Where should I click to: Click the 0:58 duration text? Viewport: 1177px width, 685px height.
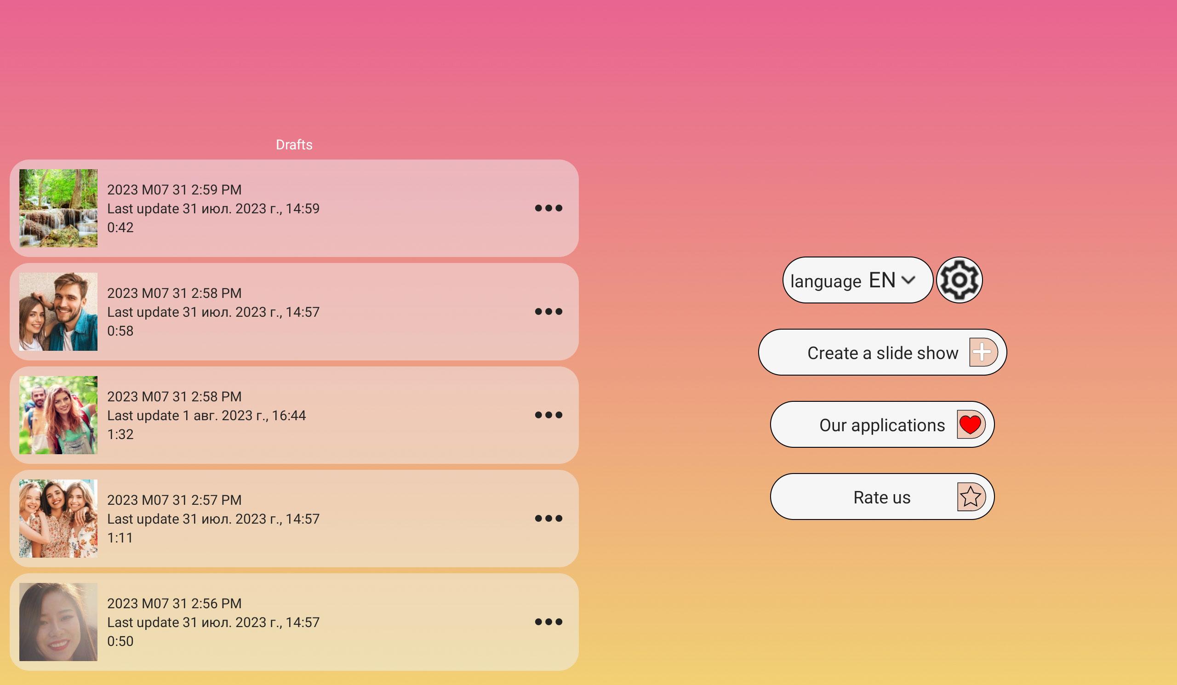coord(120,331)
